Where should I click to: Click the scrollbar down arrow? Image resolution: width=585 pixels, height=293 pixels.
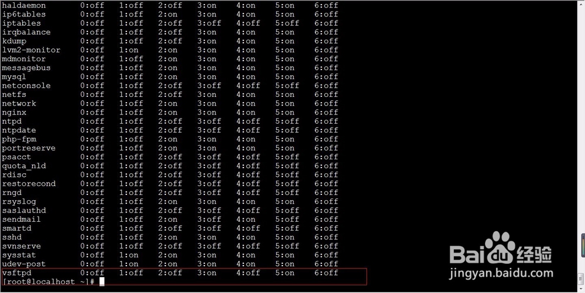581,289
